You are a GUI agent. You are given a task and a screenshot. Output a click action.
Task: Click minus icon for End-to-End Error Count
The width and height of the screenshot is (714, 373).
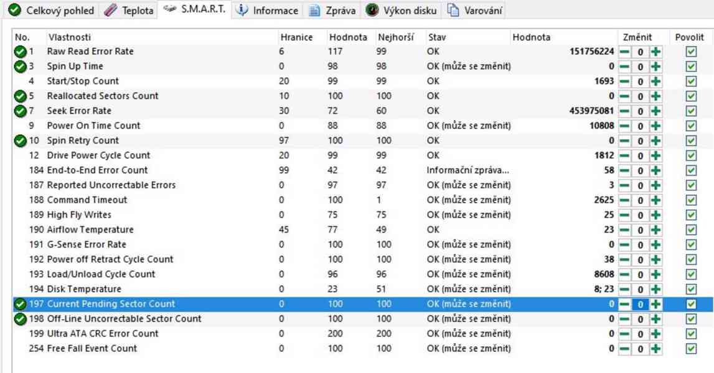tap(625, 170)
